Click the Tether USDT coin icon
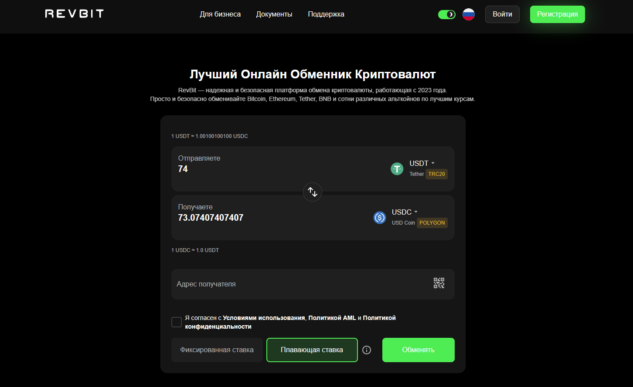 [397, 168]
